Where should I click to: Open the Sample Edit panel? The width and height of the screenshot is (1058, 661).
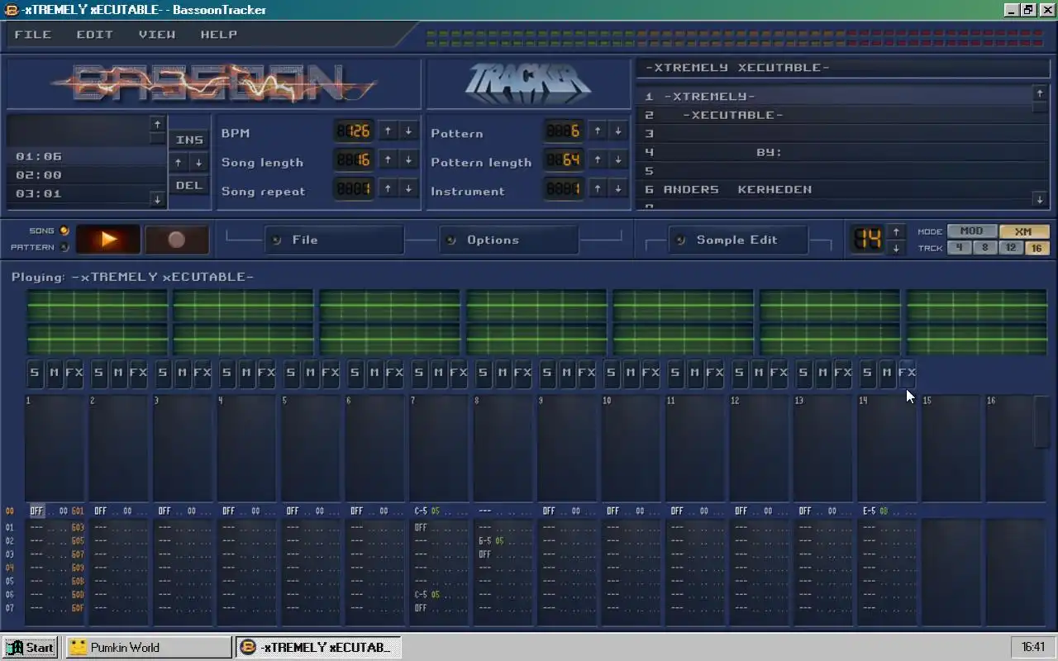pos(738,240)
